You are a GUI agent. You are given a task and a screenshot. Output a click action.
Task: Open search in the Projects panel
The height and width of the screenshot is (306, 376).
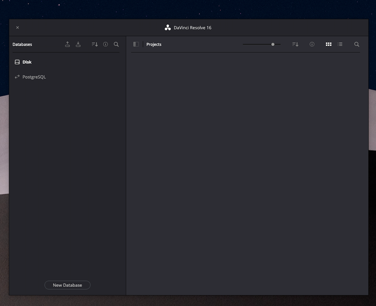click(357, 44)
